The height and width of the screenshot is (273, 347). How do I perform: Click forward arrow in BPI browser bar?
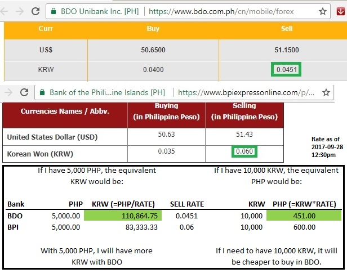(8, 92)
